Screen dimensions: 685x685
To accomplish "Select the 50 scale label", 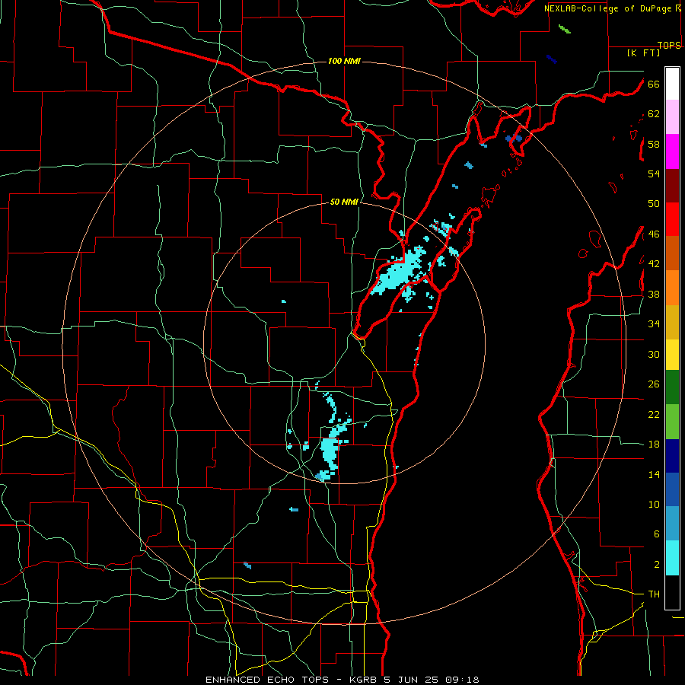I will 654,204.
